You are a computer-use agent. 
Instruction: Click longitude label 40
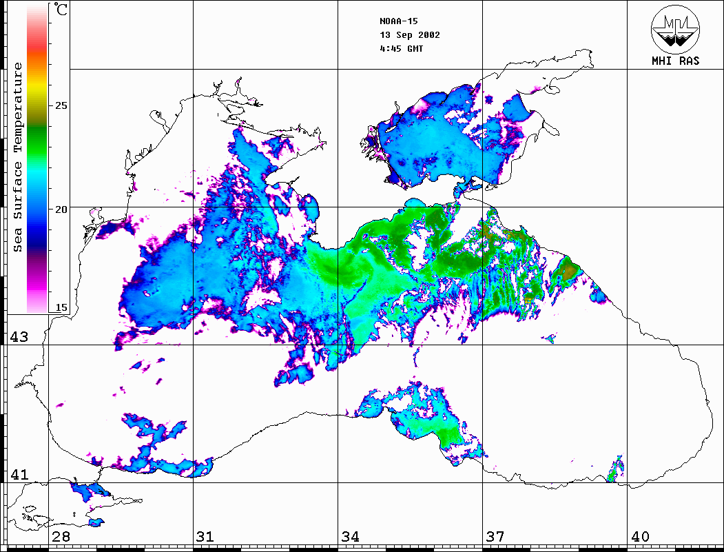click(x=640, y=537)
